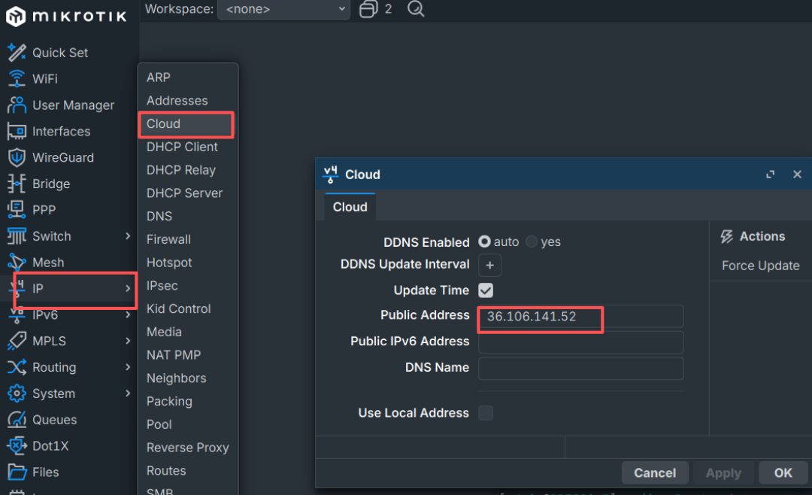Click the Cloud dialog title icon
Image resolution: width=812 pixels, height=495 pixels.
(330, 175)
